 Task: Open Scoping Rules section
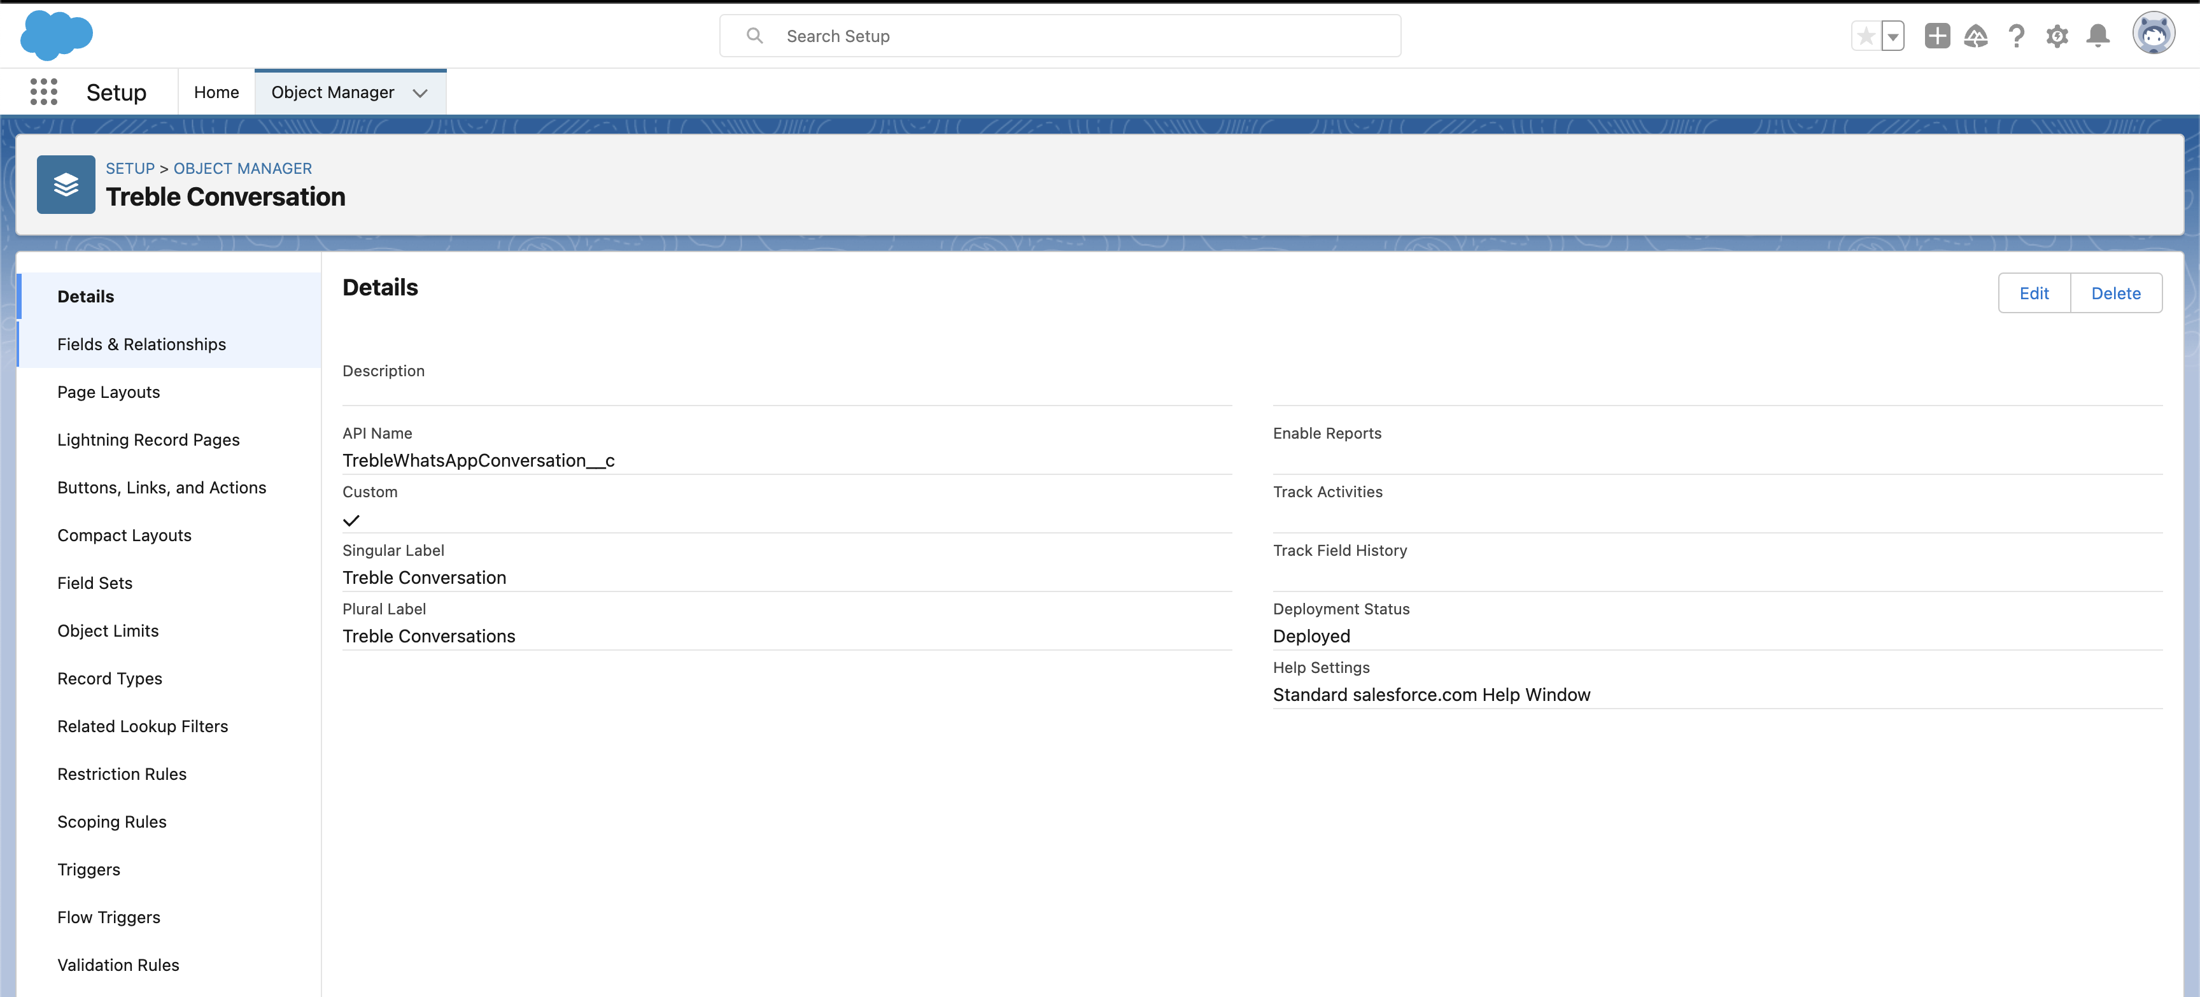coord(169,822)
